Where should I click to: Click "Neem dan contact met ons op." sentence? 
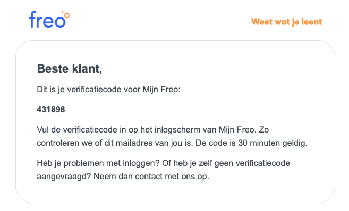151,177
